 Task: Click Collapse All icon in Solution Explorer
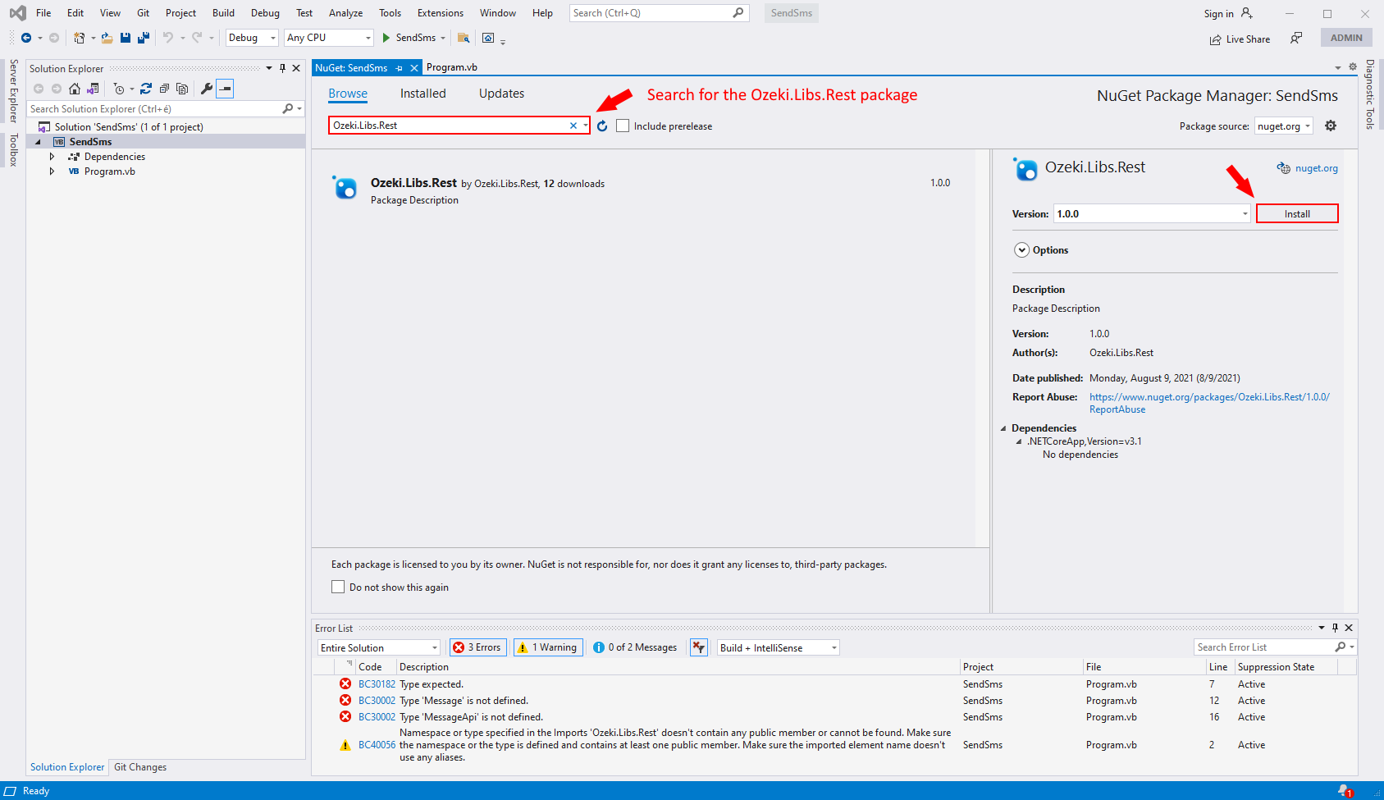pos(164,89)
